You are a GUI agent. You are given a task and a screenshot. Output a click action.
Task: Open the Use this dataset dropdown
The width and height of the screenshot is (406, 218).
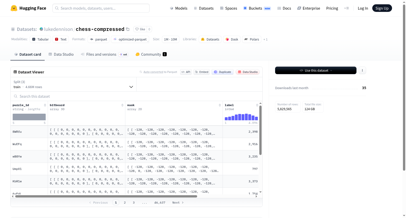(x=316, y=70)
